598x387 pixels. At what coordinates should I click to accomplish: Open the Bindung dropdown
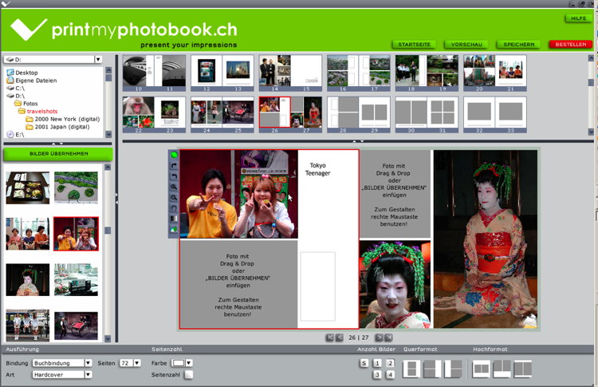click(x=88, y=363)
